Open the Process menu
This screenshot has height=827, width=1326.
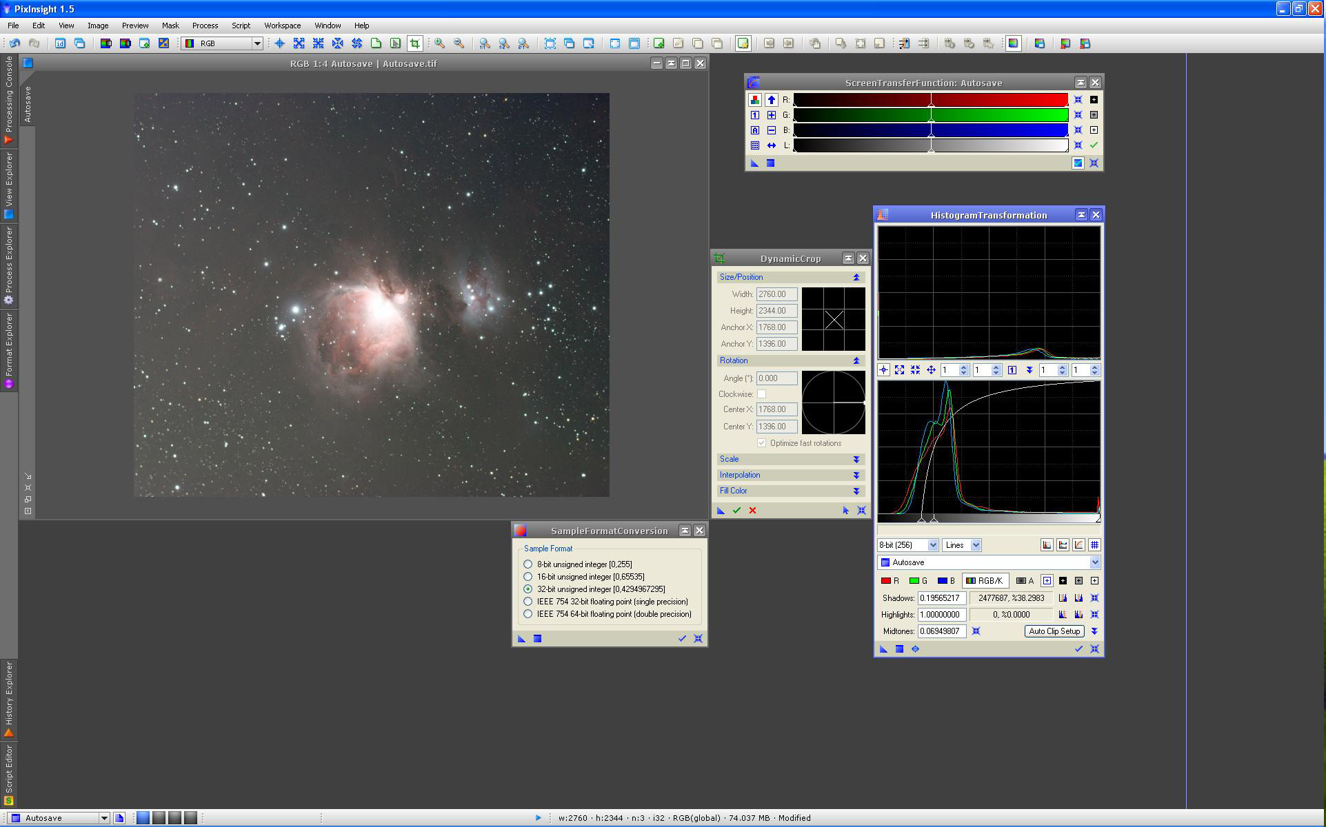[x=205, y=25]
